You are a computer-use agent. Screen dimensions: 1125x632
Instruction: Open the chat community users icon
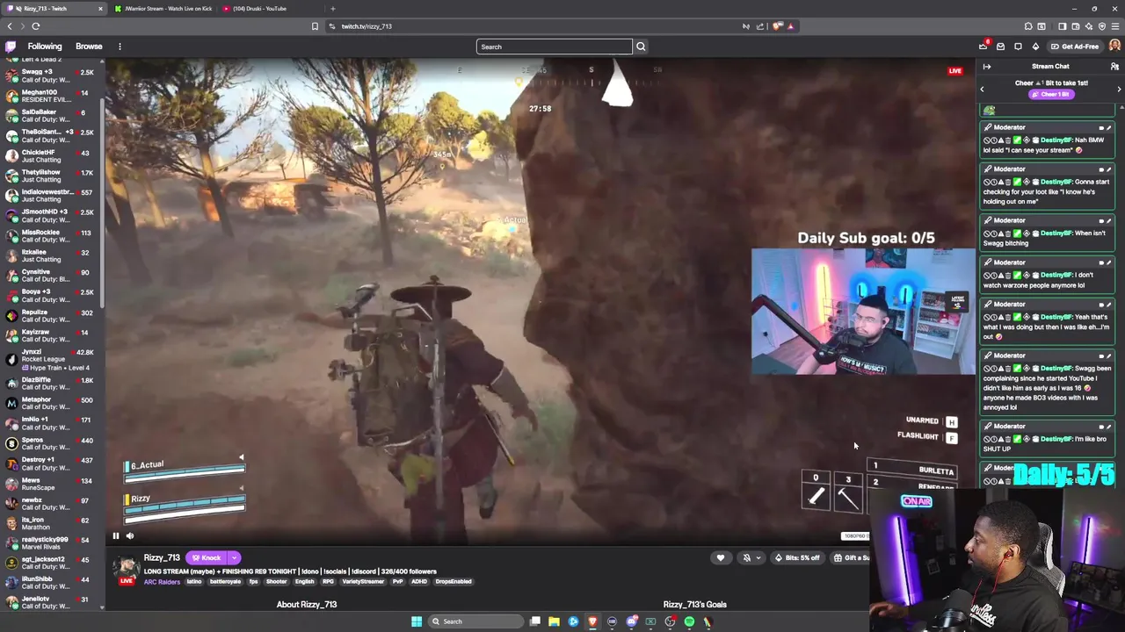pyautogui.click(x=1114, y=67)
